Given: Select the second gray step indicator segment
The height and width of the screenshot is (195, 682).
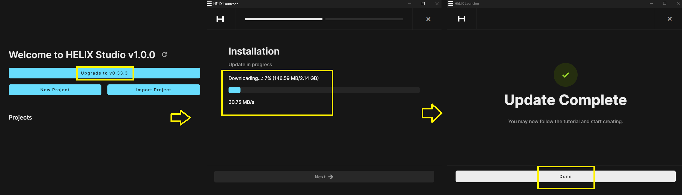Looking at the screenshot, I should coord(364,19).
